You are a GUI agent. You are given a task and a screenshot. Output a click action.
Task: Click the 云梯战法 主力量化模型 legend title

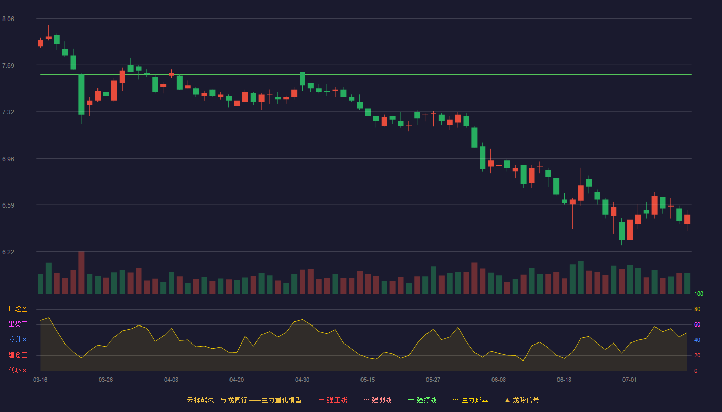pyautogui.click(x=244, y=400)
